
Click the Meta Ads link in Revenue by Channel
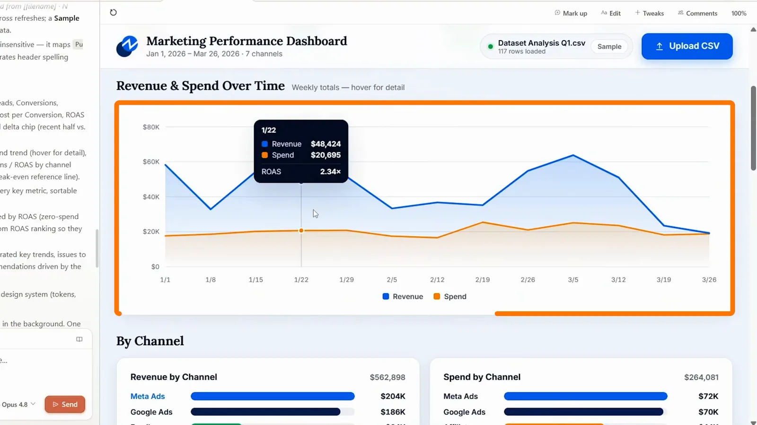148,396
